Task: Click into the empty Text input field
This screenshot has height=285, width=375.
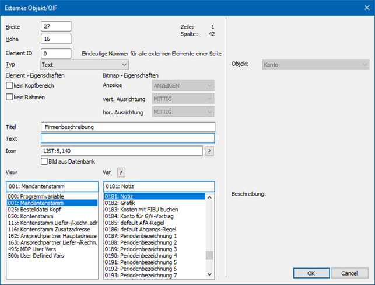Action: coord(128,138)
